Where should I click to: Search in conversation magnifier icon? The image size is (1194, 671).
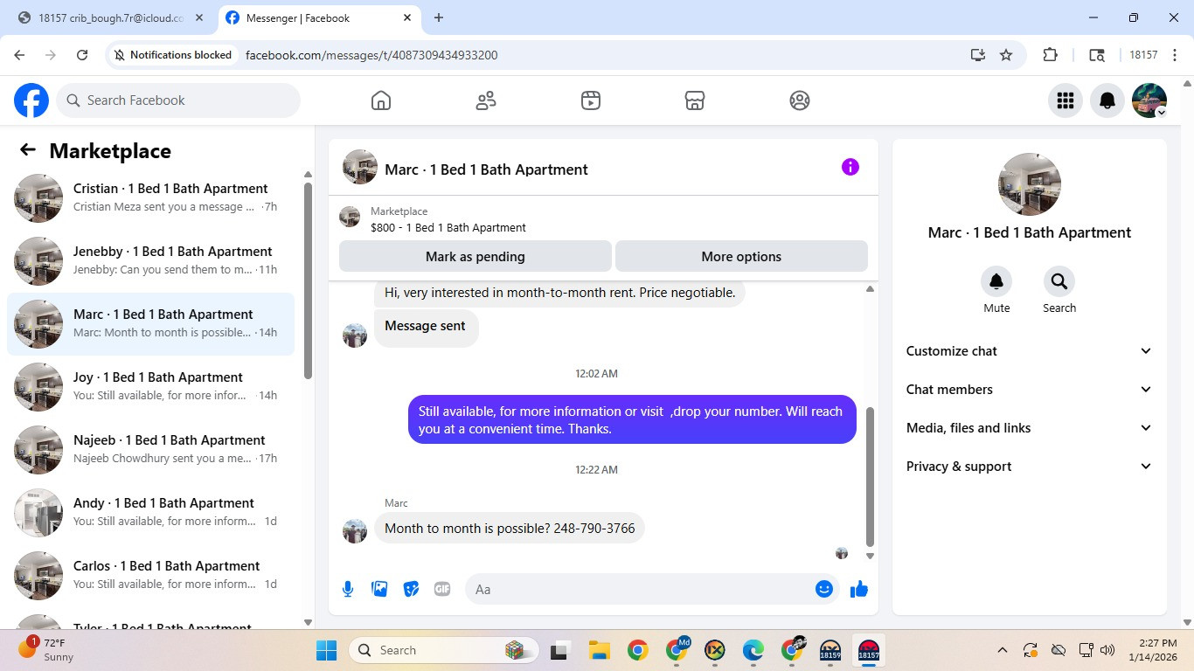point(1059,281)
